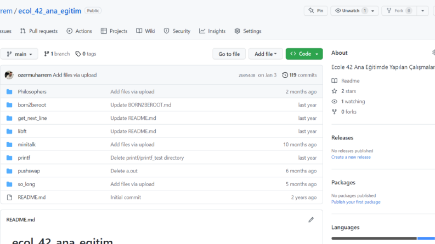Click Delete printf/printf_test directory commit message
Screen dimensions: 435x244
point(147,158)
